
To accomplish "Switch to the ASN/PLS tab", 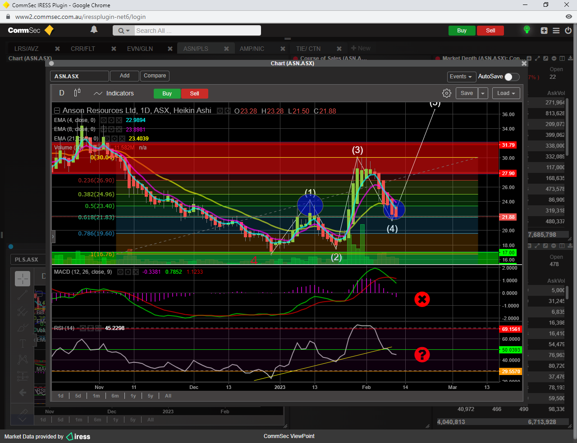I will [196, 49].
